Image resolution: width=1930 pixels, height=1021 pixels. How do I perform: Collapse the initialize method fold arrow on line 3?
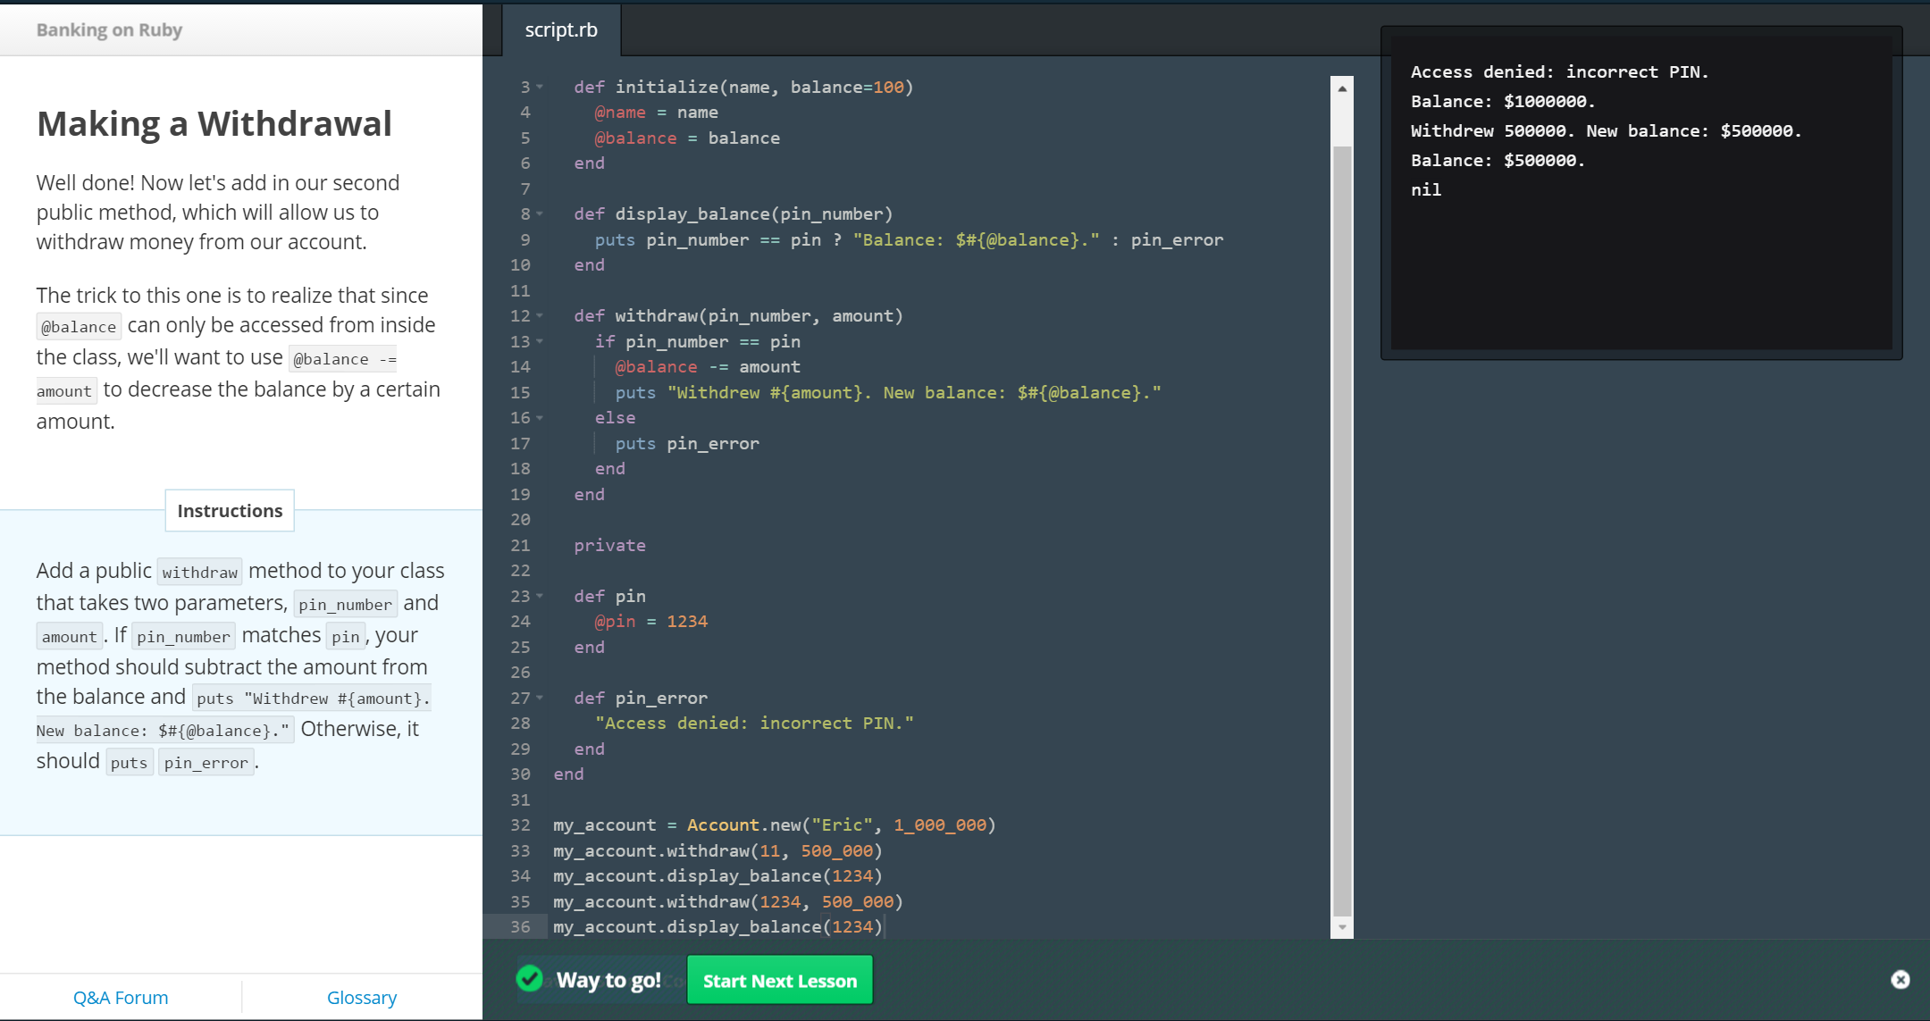(x=540, y=87)
